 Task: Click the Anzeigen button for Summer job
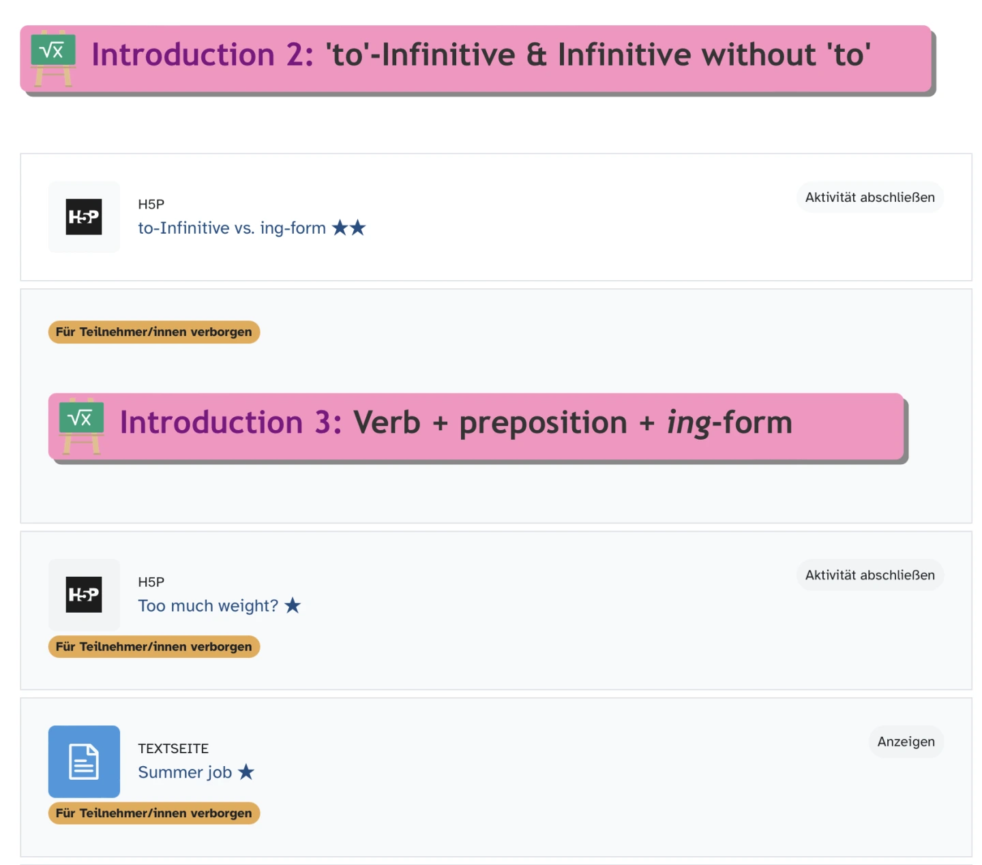(x=906, y=742)
